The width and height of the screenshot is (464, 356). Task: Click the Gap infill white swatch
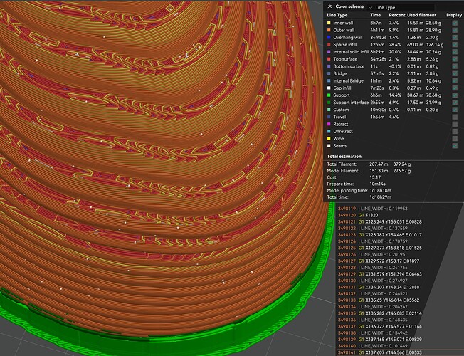329,88
